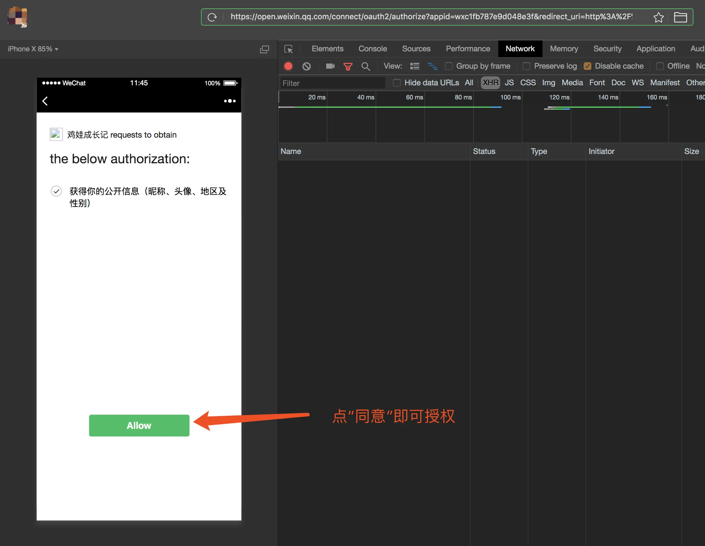This screenshot has height=546, width=705.
Task: Select the JS resource type filter
Action: (509, 83)
